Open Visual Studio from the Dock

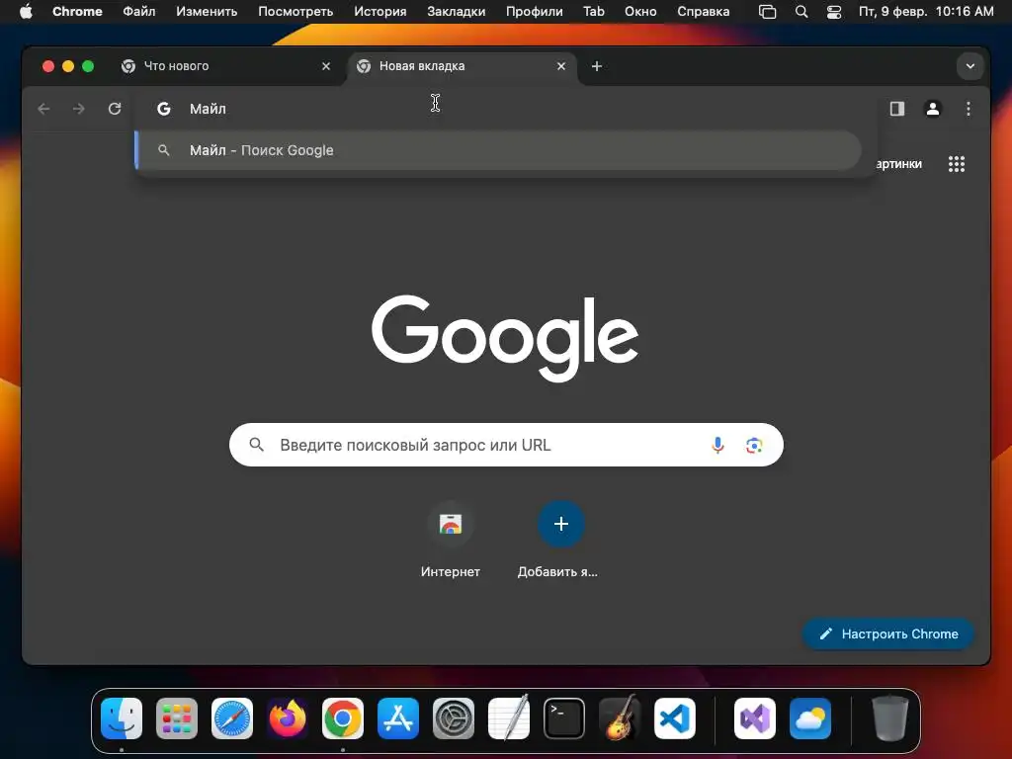point(755,718)
